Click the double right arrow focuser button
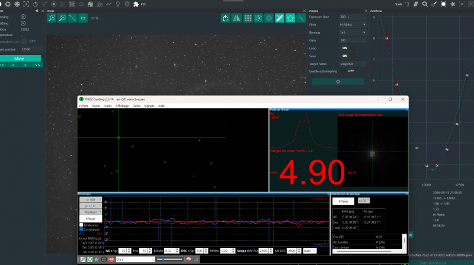474x265 pixels. pyautogui.click(x=37, y=65)
